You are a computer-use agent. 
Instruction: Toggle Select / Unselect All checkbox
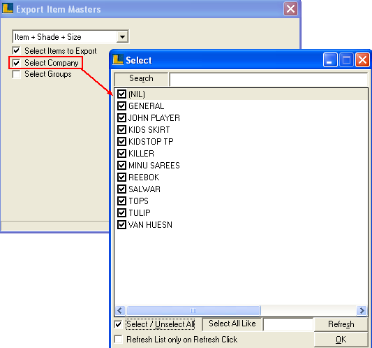118,324
